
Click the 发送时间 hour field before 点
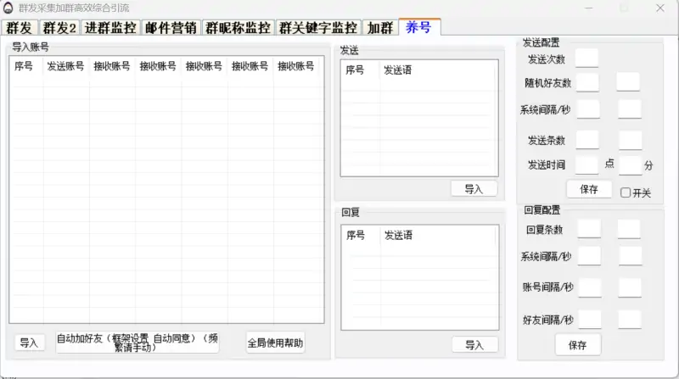point(586,164)
